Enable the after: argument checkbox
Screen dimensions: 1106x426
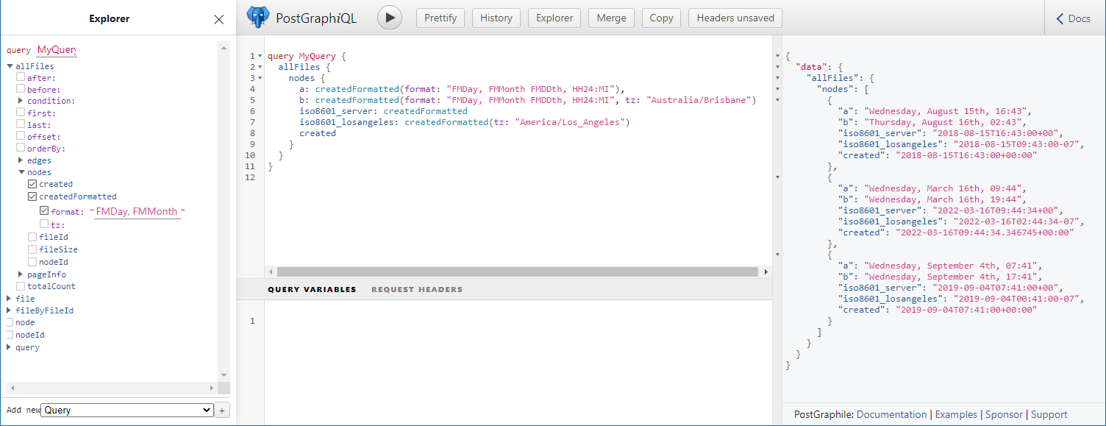(x=21, y=77)
